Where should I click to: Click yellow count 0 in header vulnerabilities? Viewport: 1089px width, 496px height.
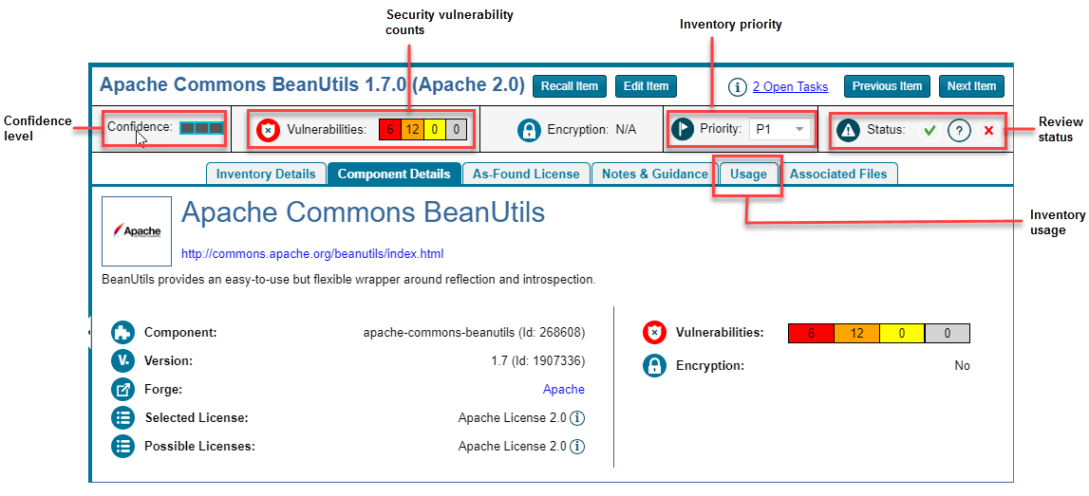tap(434, 129)
